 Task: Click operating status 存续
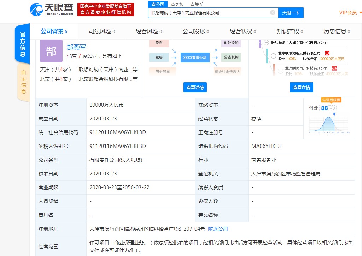256,119
